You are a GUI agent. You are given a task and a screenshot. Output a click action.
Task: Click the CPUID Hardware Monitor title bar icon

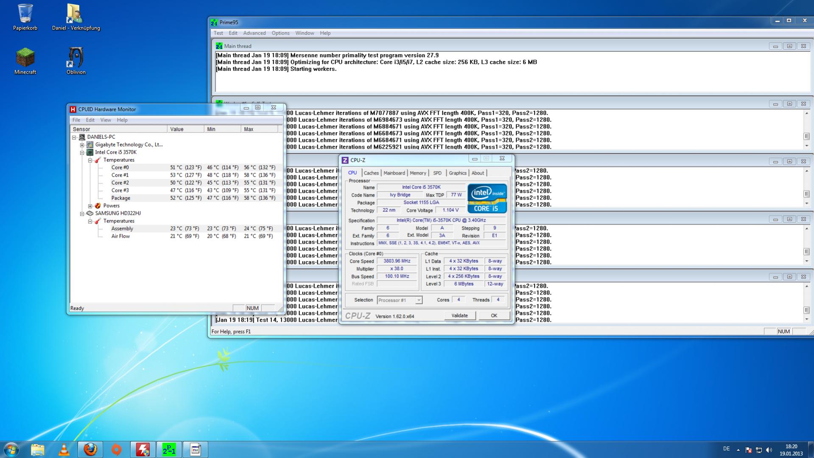tap(73, 109)
